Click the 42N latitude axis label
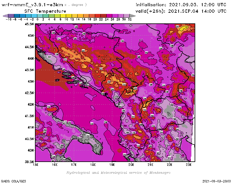This screenshot has height=183, width=237. (31, 104)
